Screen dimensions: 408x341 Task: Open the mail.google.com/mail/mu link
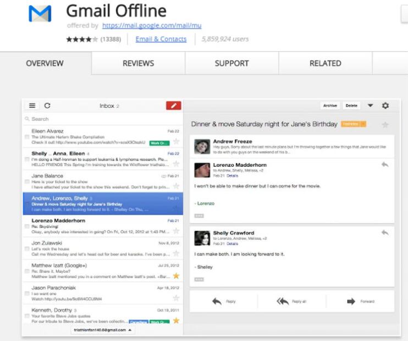click(x=152, y=25)
